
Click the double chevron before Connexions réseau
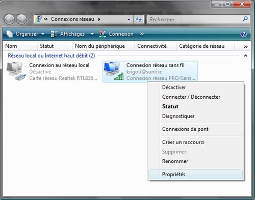click(x=46, y=19)
